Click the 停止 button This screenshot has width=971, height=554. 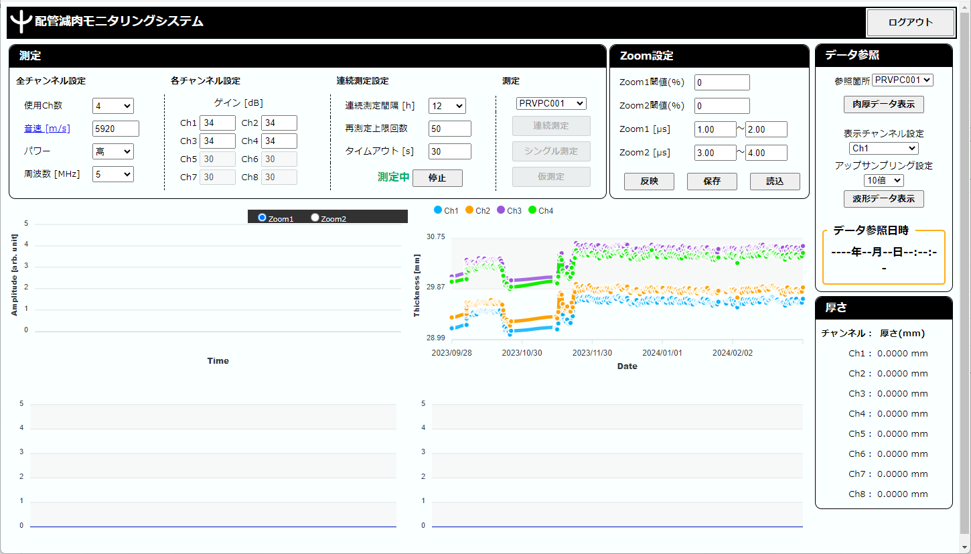click(437, 178)
